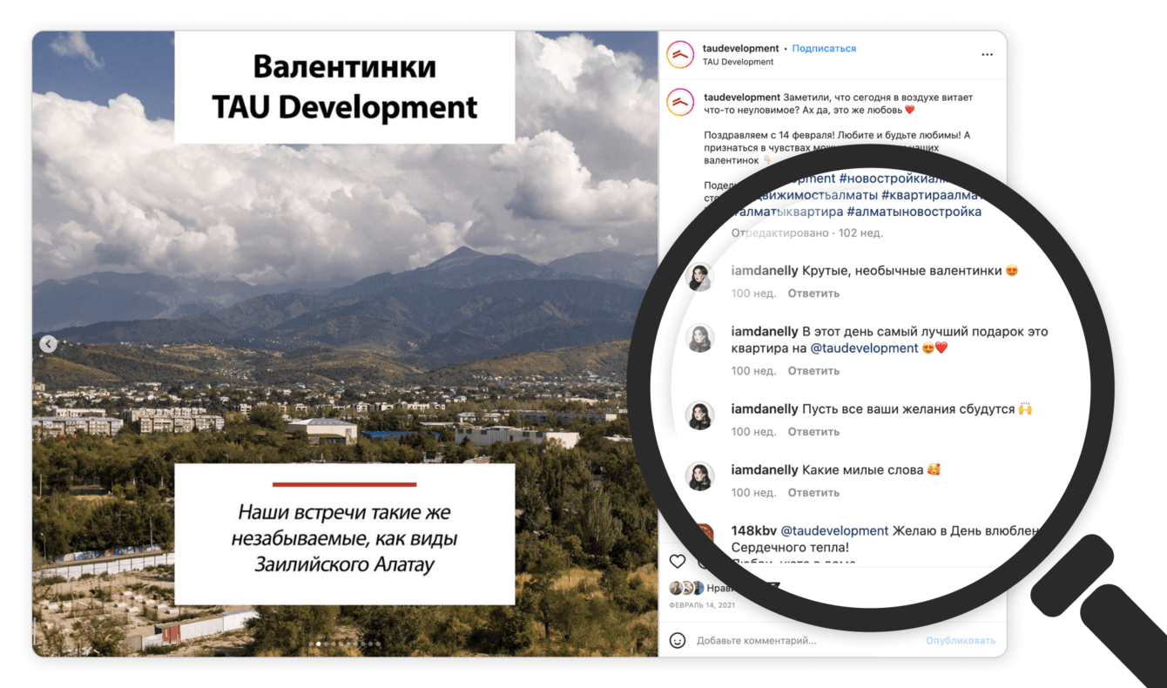Open taudevelopment profile picture in post header
The width and height of the screenshot is (1167, 688).
(x=680, y=55)
